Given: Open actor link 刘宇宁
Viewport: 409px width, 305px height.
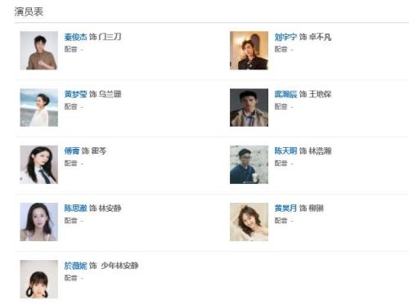Looking at the screenshot, I should click(285, 37).
